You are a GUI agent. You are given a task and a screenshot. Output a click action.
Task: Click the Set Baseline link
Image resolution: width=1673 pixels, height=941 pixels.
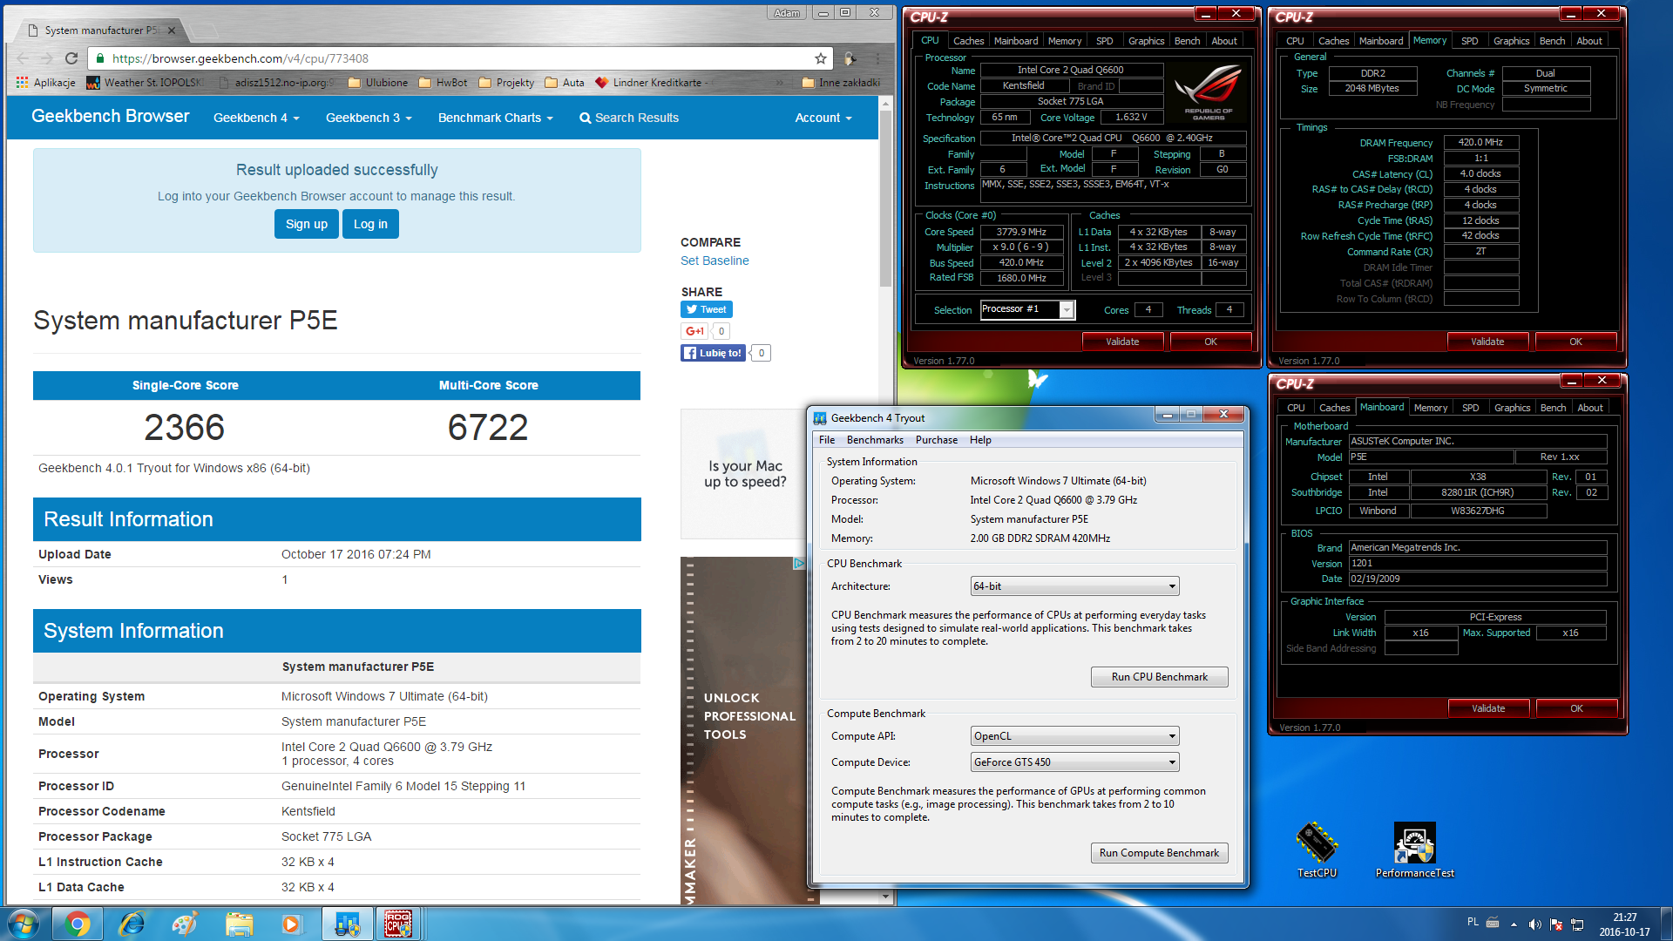point(715,261)
